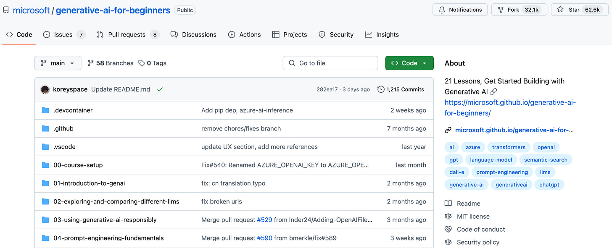Viewport: 612px width, 248px height.
Task: Open commit 'Add pip dep, azure-ai-inference'
Action: pos(247,110)
